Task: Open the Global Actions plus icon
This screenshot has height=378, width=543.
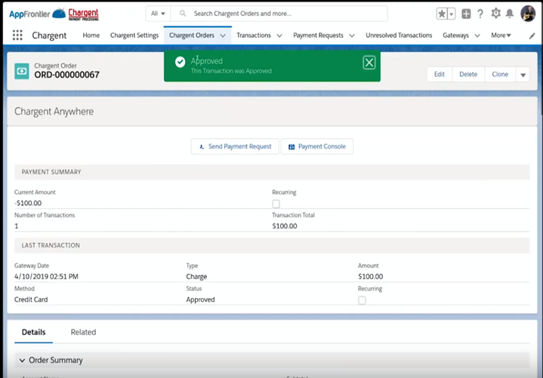Action: coord(466,14)
